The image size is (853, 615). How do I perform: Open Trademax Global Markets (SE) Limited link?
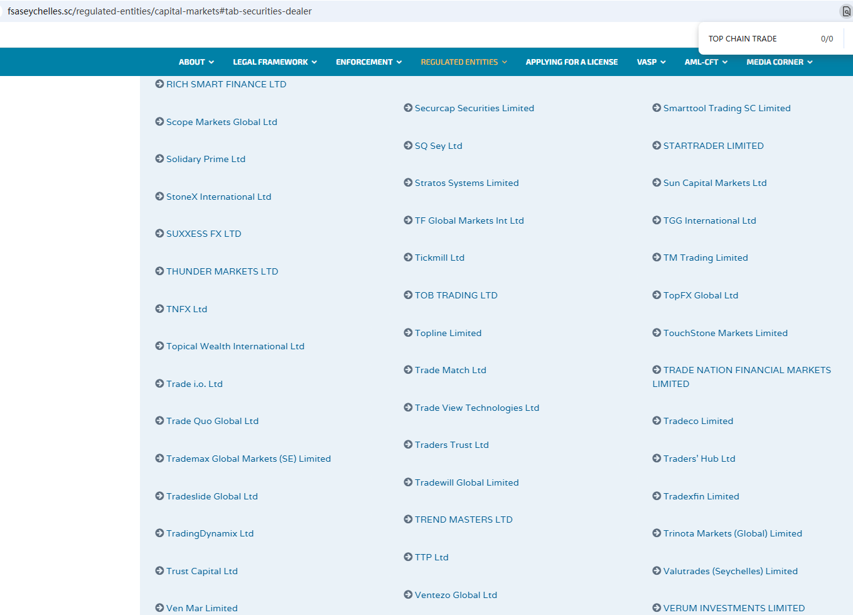click(x=249, y=459)
